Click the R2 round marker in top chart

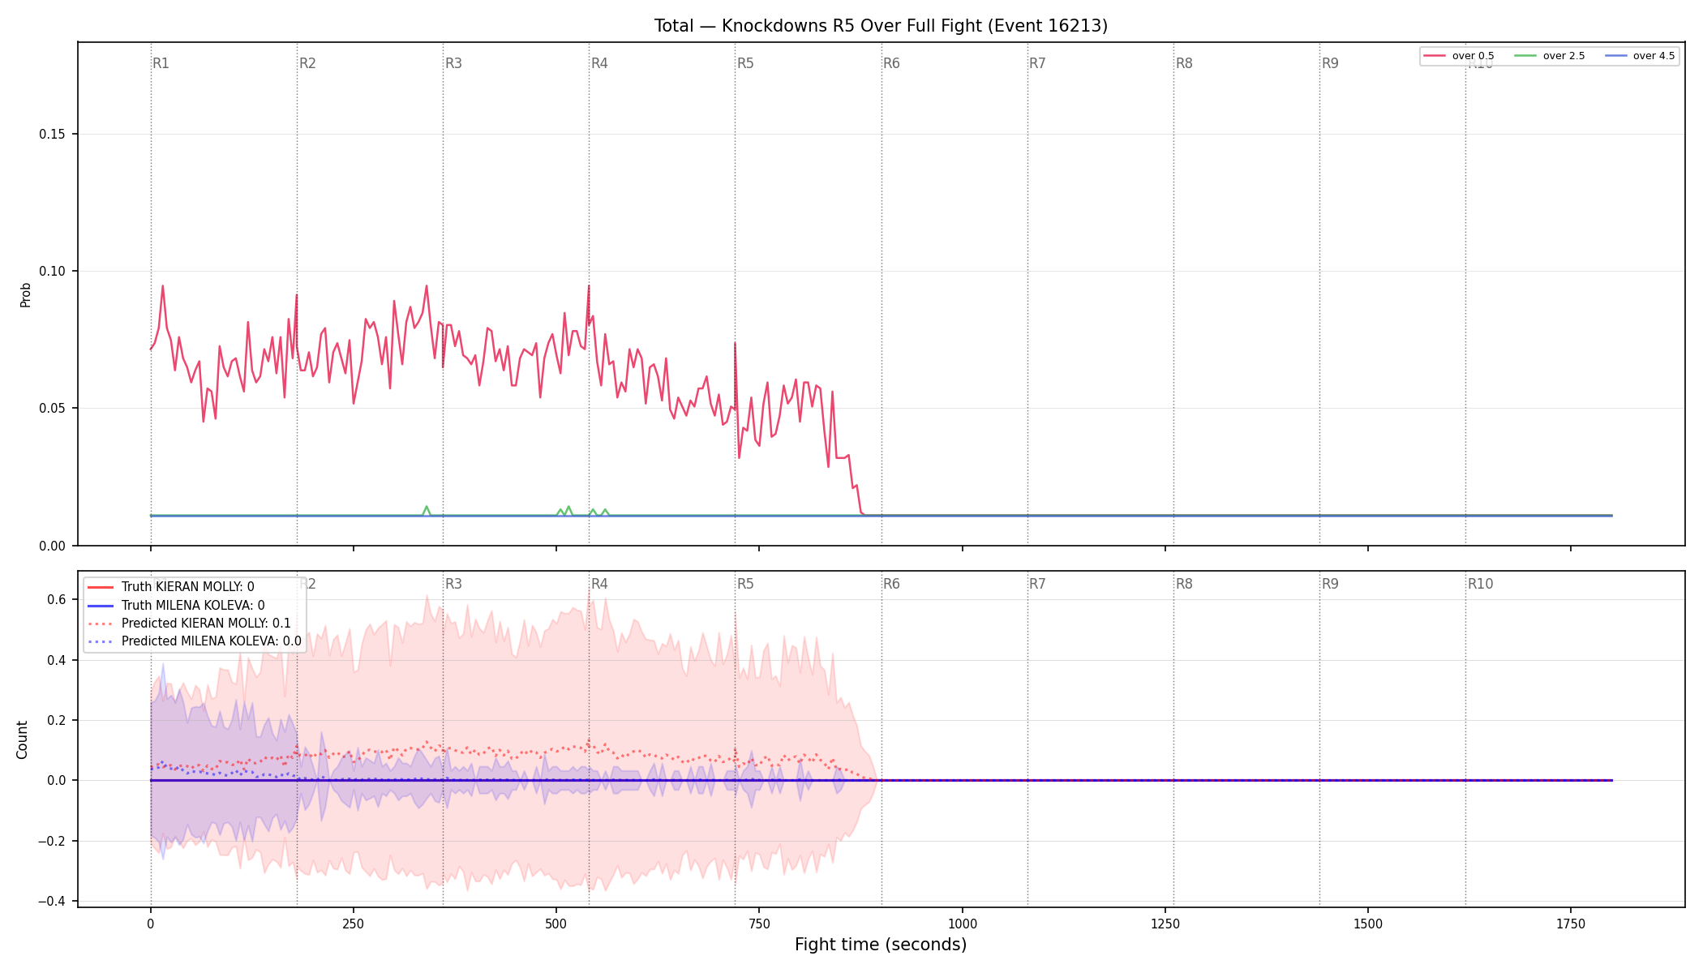click(x=307, y=63)
